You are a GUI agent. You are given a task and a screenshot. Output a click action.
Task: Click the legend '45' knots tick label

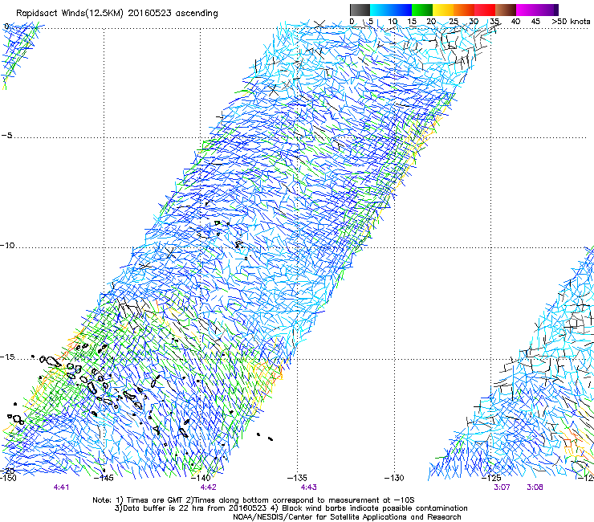[x=535, y=22]
